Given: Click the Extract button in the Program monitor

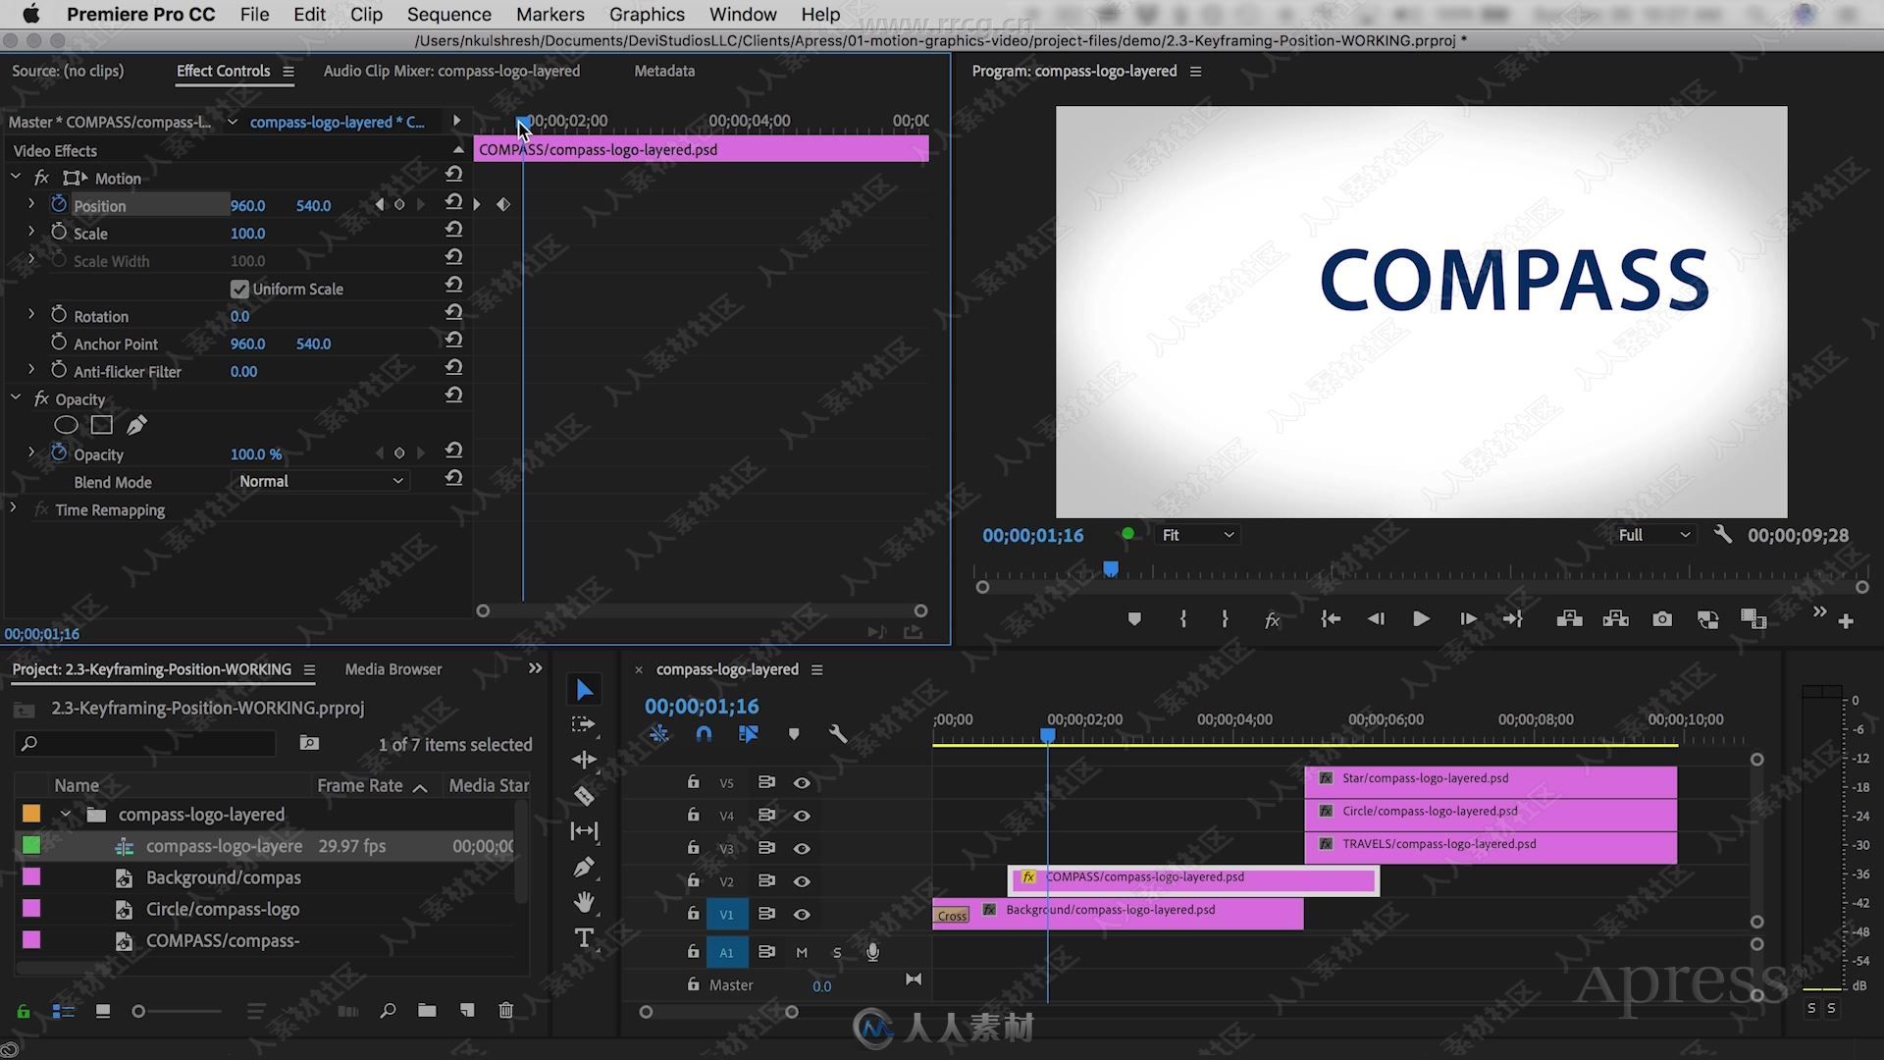Looking at the screenshot, I should [1615, 619].
